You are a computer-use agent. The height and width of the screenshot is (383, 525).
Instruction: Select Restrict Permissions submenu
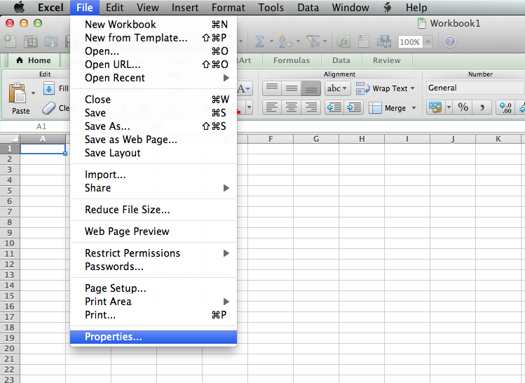[154, 253]
